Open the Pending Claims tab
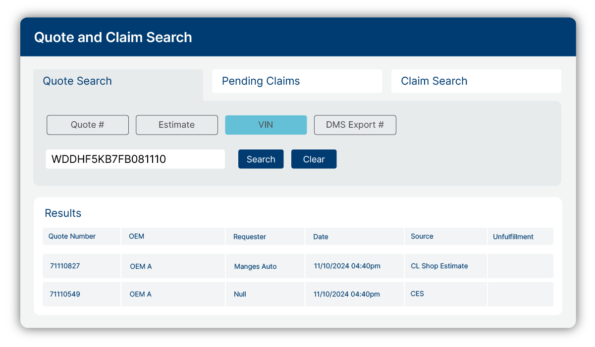This screenshot has width=595, height=347. [x=261, y=81]
